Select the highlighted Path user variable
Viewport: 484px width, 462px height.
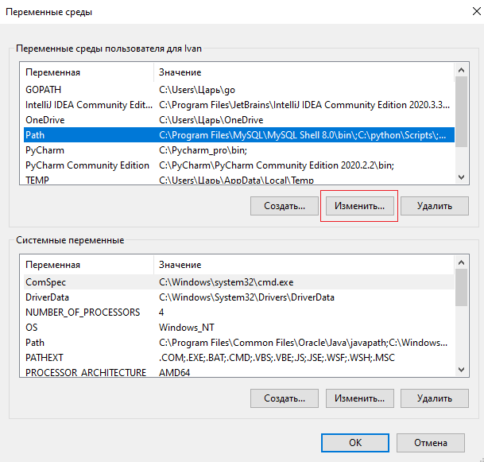[239, 135]
